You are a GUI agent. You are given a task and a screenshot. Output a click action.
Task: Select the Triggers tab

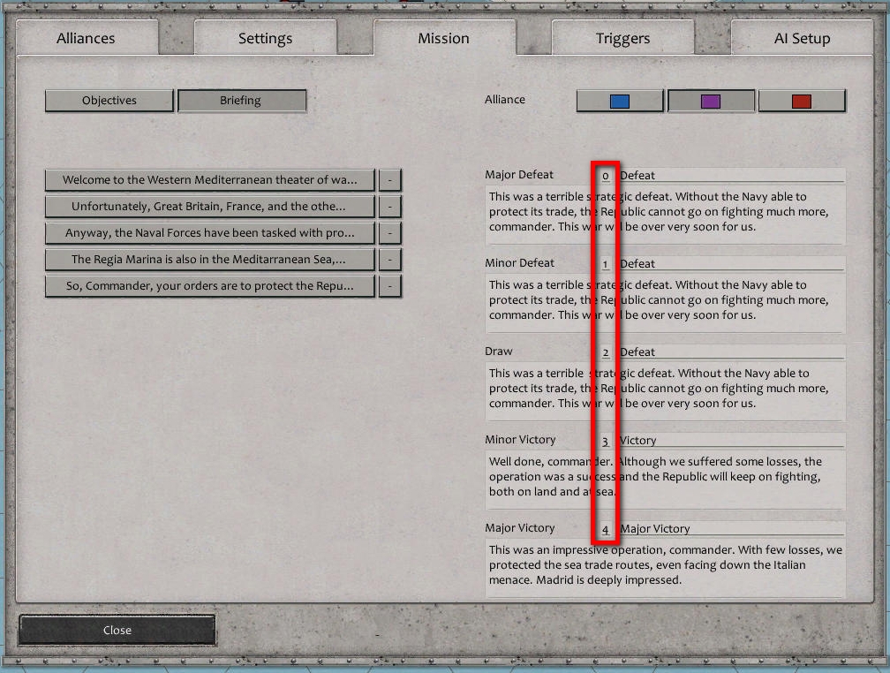pyautogui.click(x=622, y=38)
